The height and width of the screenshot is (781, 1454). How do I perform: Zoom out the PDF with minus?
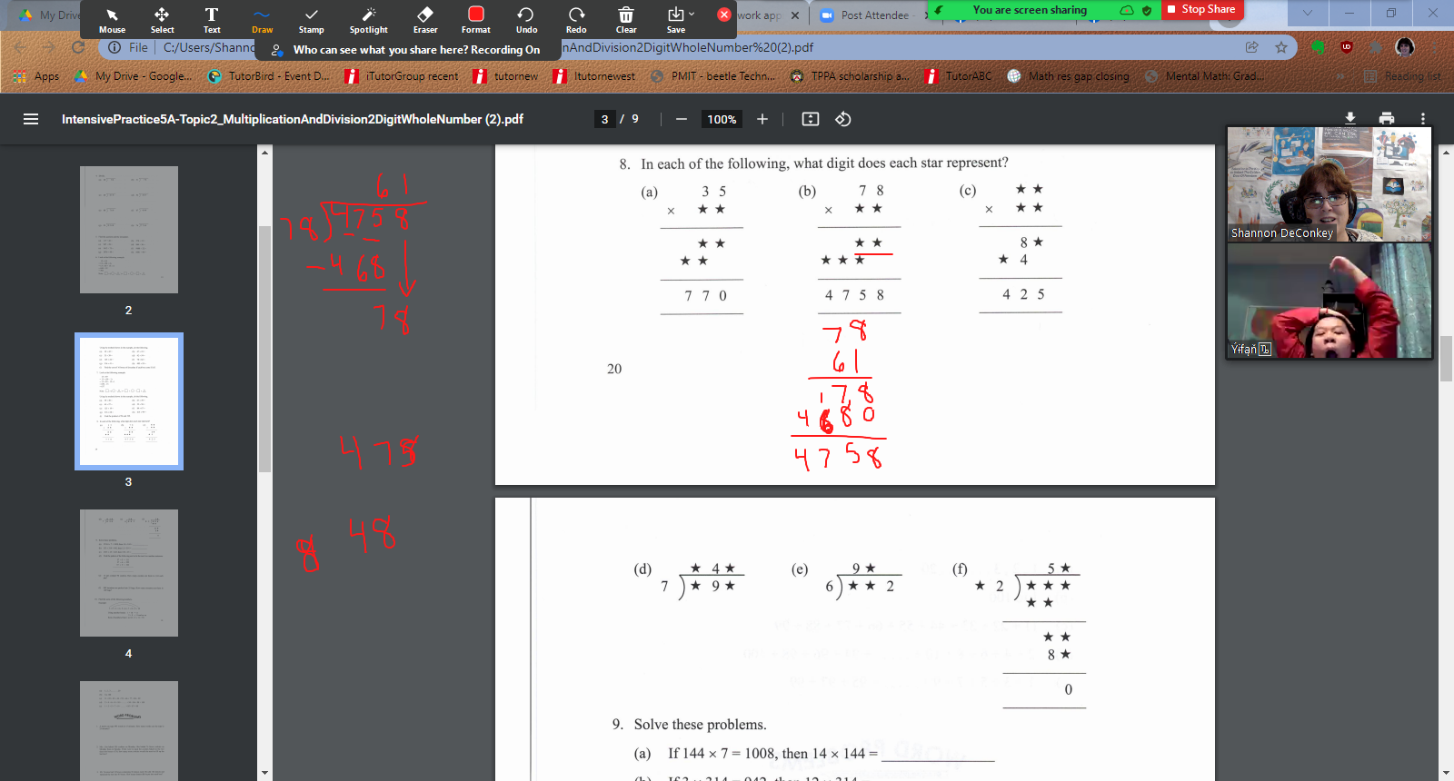(x=682, y=119)
